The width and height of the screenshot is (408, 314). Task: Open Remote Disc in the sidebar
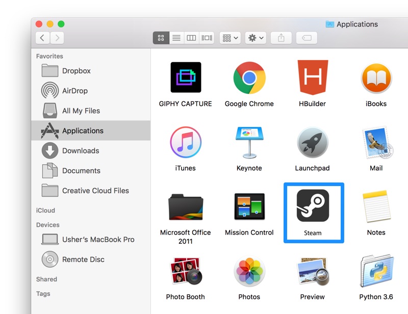point(91,259)
